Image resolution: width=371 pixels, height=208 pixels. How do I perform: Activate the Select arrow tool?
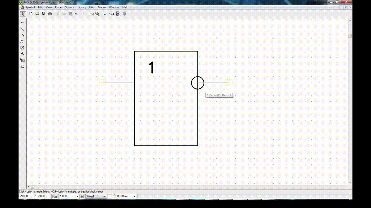(x=23, y=14)
